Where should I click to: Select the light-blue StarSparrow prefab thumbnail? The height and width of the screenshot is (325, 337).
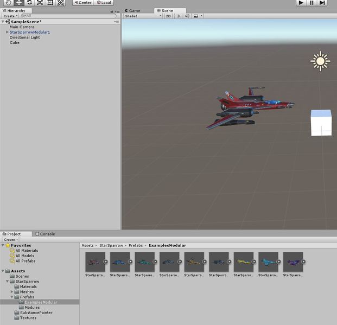[268, 262]
